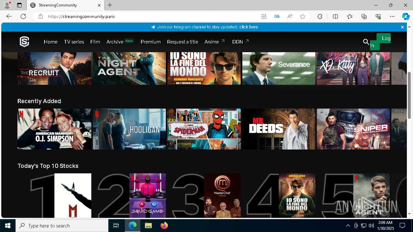Open the site search magnifier icon
This screenshot has height=232, width=413.
(366, 42)
